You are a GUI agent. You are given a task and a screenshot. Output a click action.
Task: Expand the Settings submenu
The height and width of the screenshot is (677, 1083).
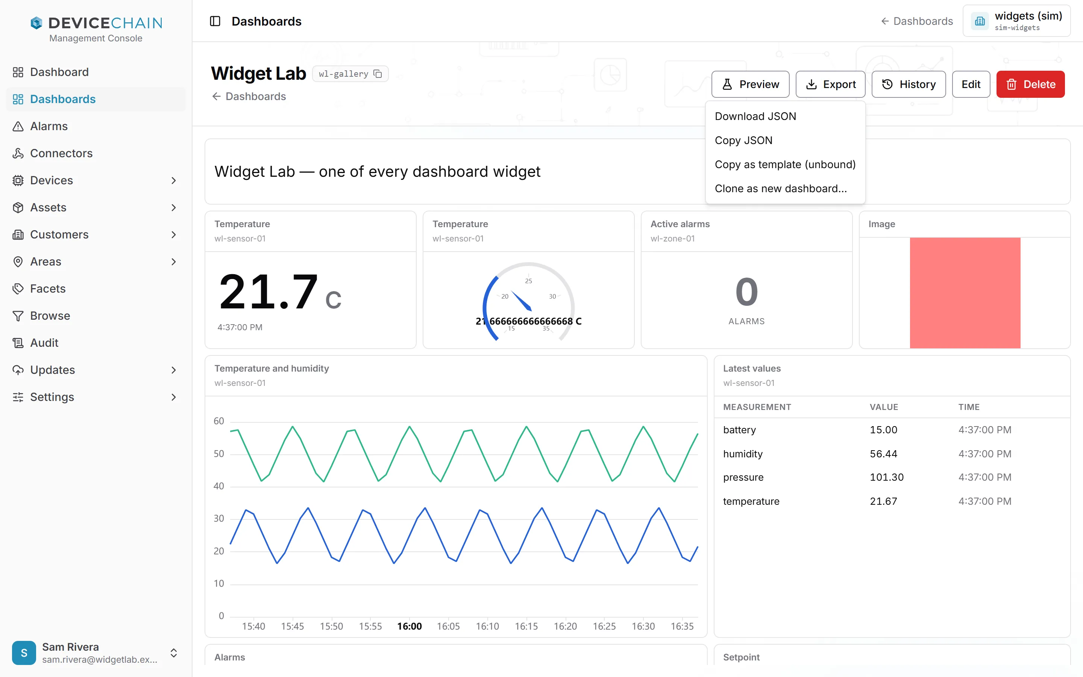(174, 397)
